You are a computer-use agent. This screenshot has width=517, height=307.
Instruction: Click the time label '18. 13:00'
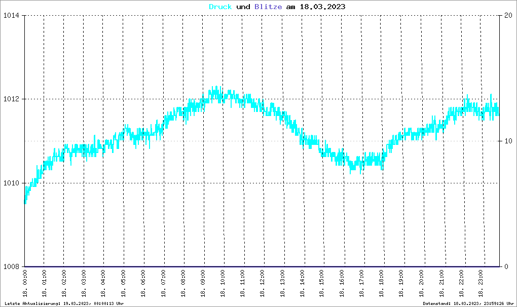point(282,283)
